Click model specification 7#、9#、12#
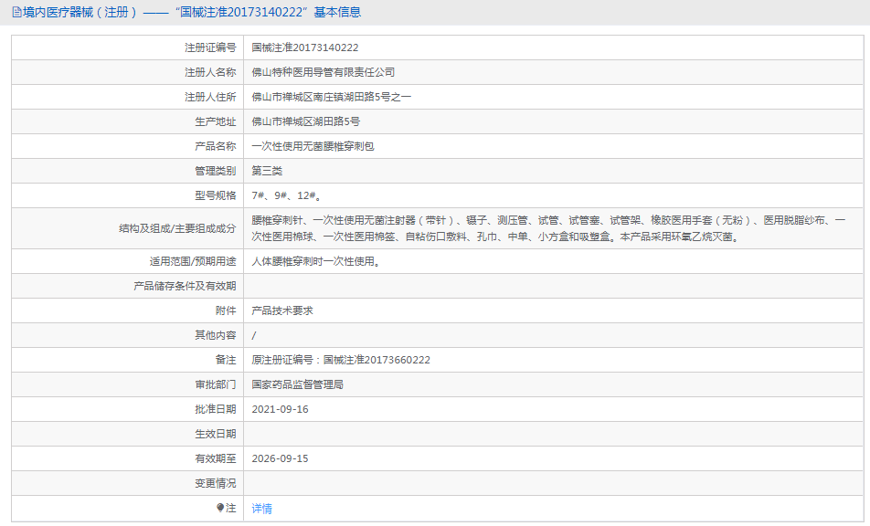The image size is (870, 526). [286, 195]
